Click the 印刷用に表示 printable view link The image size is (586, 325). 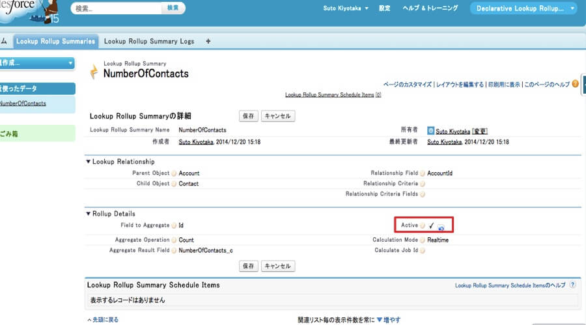point(504,84)
